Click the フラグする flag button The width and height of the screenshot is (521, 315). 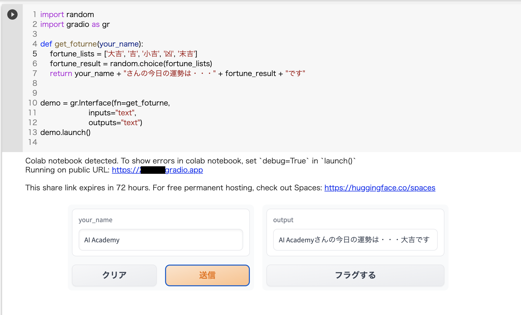[355, 275]
